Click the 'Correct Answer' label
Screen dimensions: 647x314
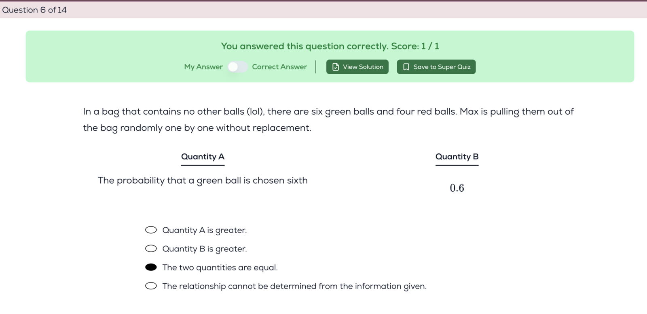click(x=279, y=67)
